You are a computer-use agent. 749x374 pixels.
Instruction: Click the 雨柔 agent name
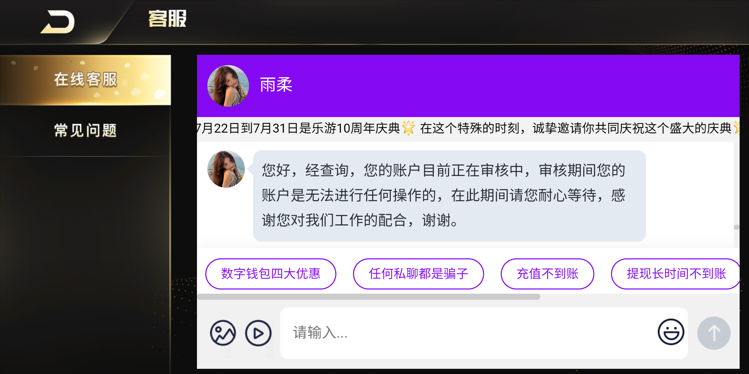click(276, 85)
